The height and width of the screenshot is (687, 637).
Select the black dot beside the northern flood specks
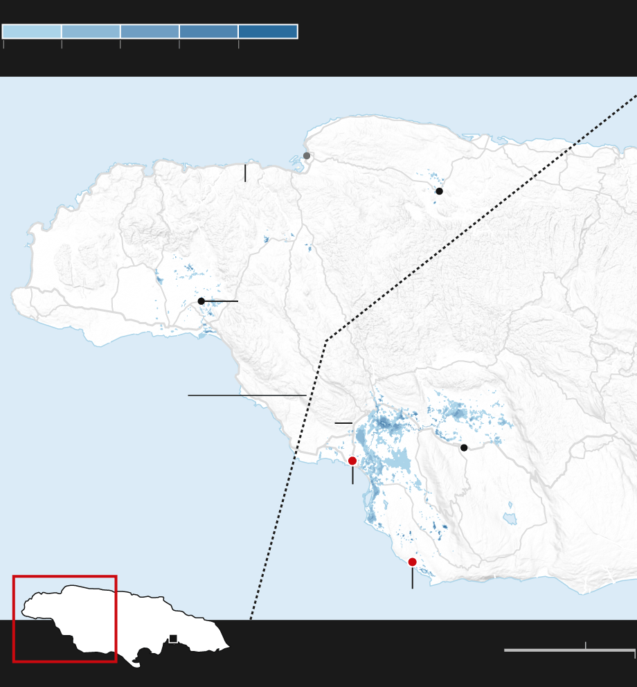439,191
